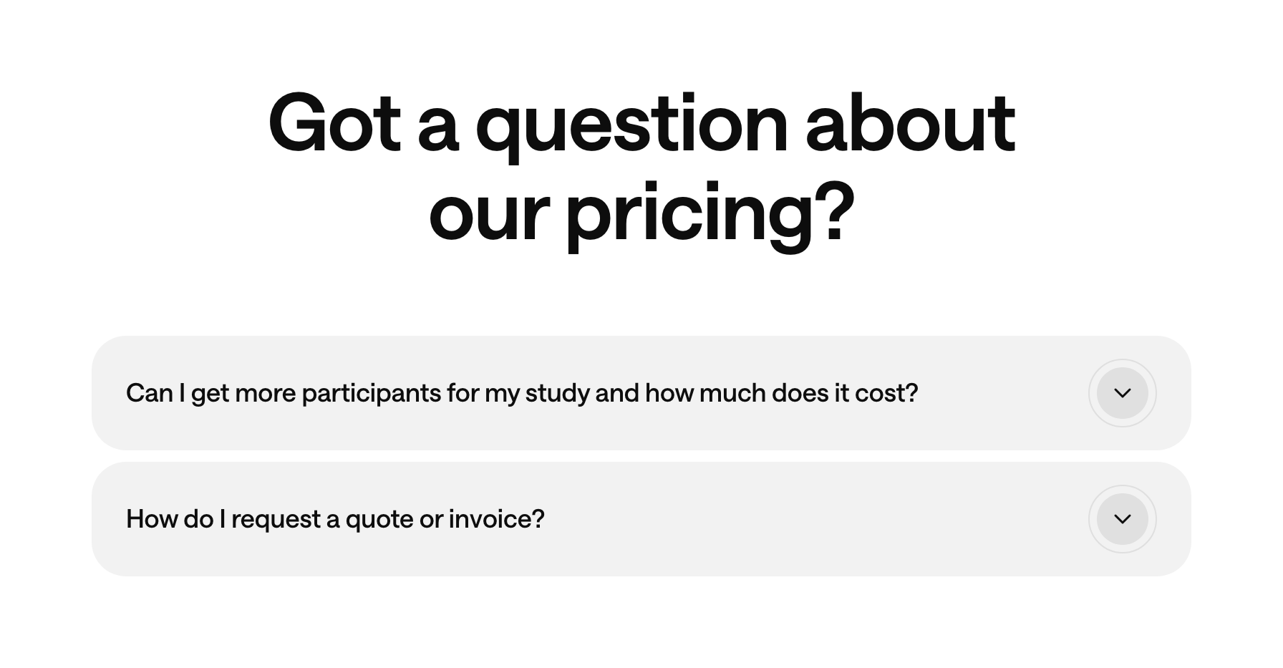Click the word 'Got' in the heading
Image resolution: width=1283 pixels, height=668 pixels.
click(334, 125)
